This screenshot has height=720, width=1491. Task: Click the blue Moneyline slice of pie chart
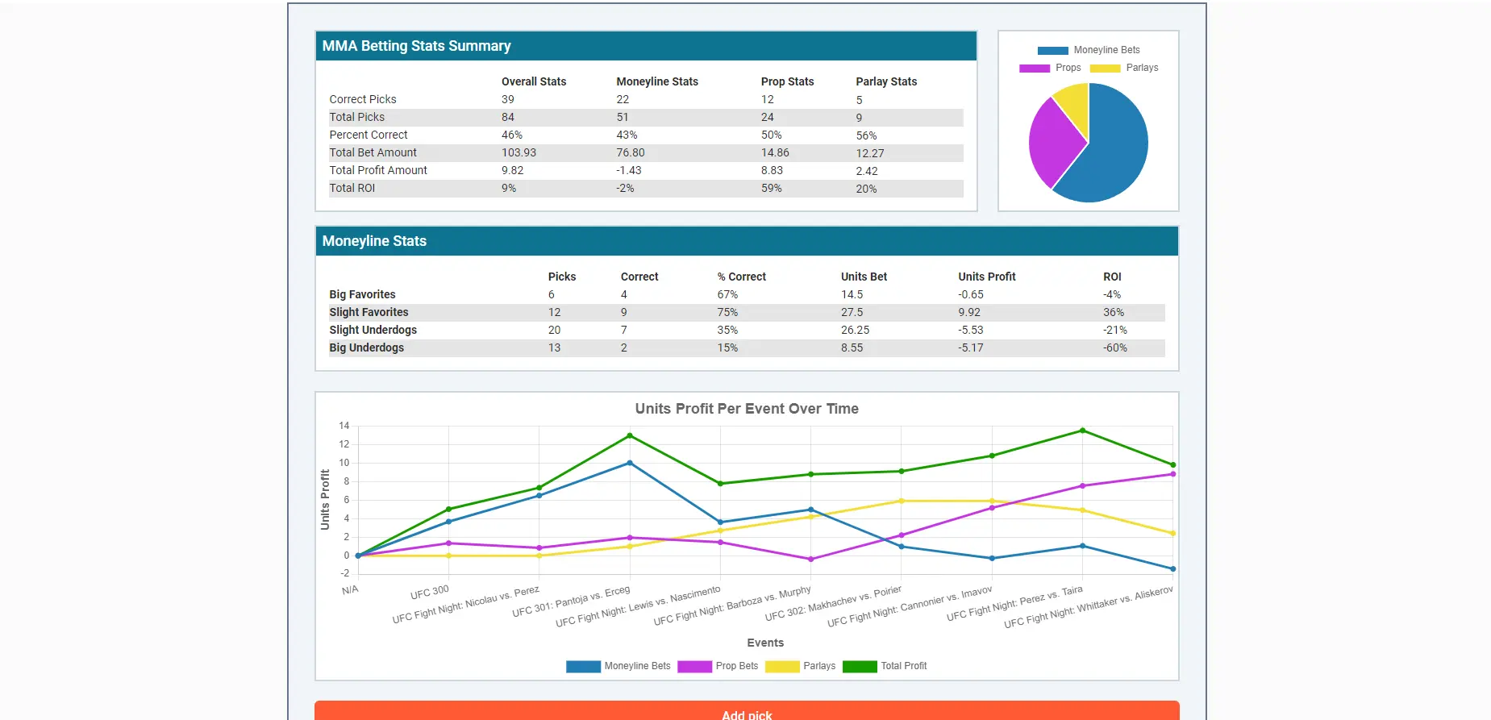(1111, 153)
